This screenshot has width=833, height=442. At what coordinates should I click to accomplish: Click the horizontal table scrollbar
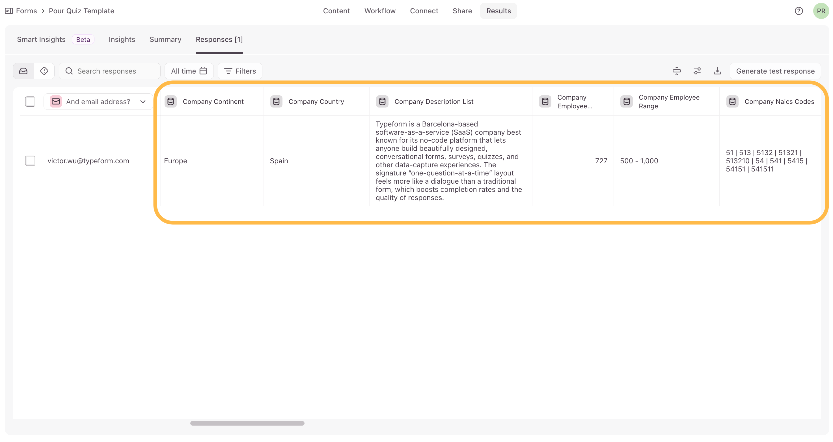tap(247, 423)
